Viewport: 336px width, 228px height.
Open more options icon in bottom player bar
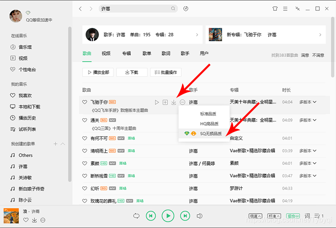click(x=43, y=220)
